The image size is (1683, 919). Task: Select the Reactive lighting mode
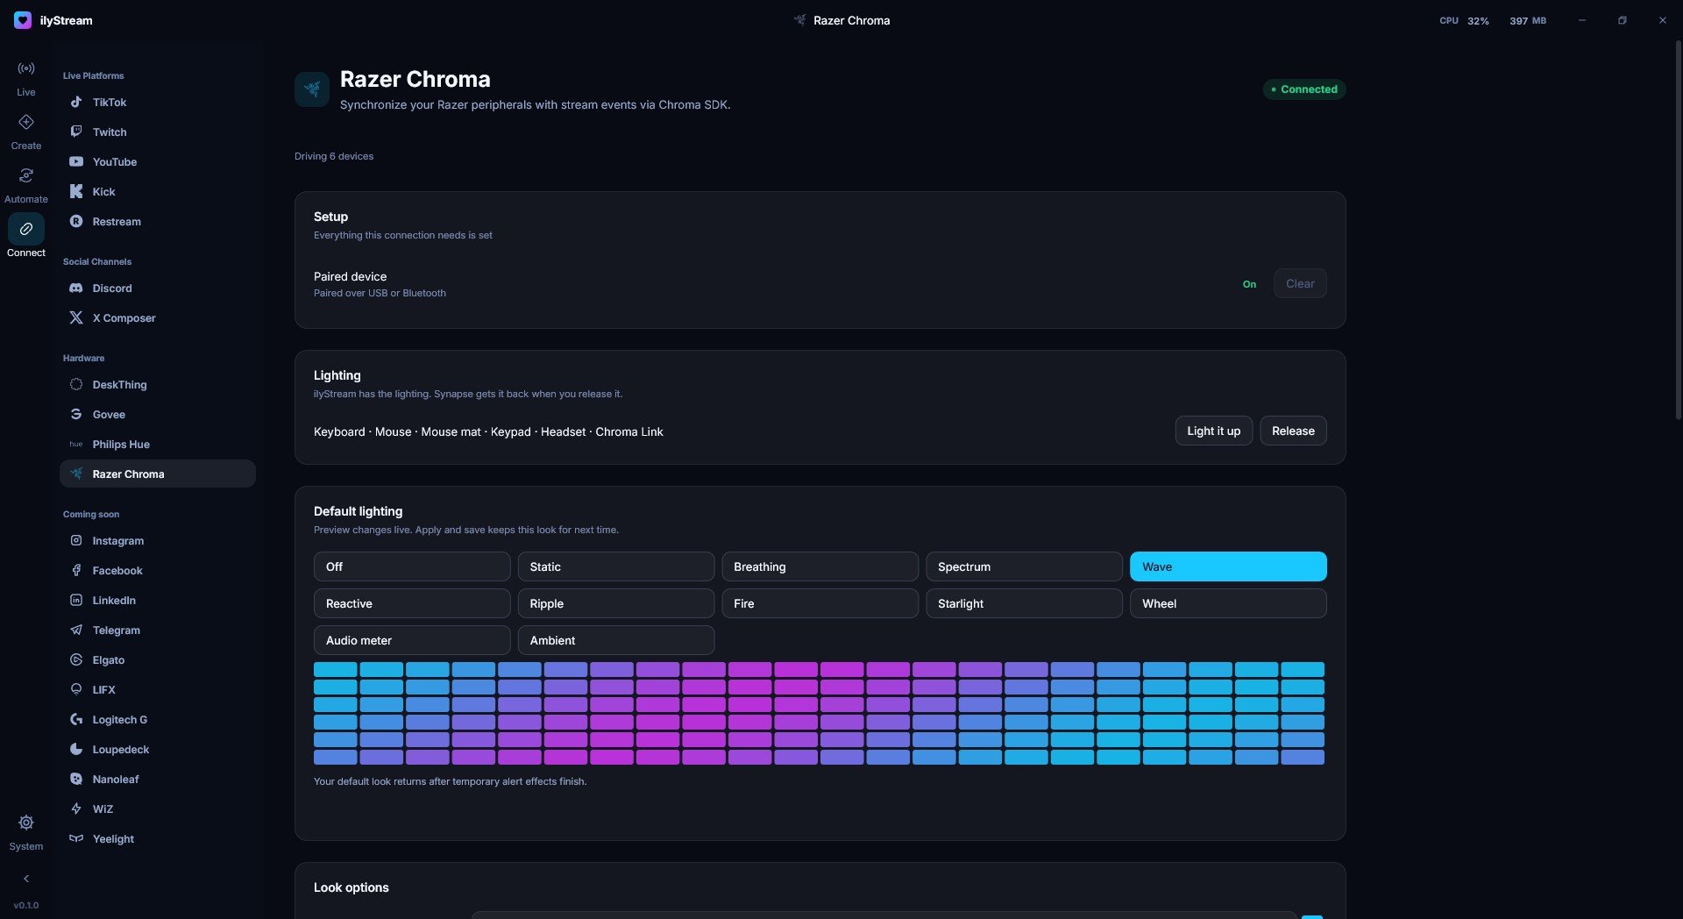click(x=412, y=603)
